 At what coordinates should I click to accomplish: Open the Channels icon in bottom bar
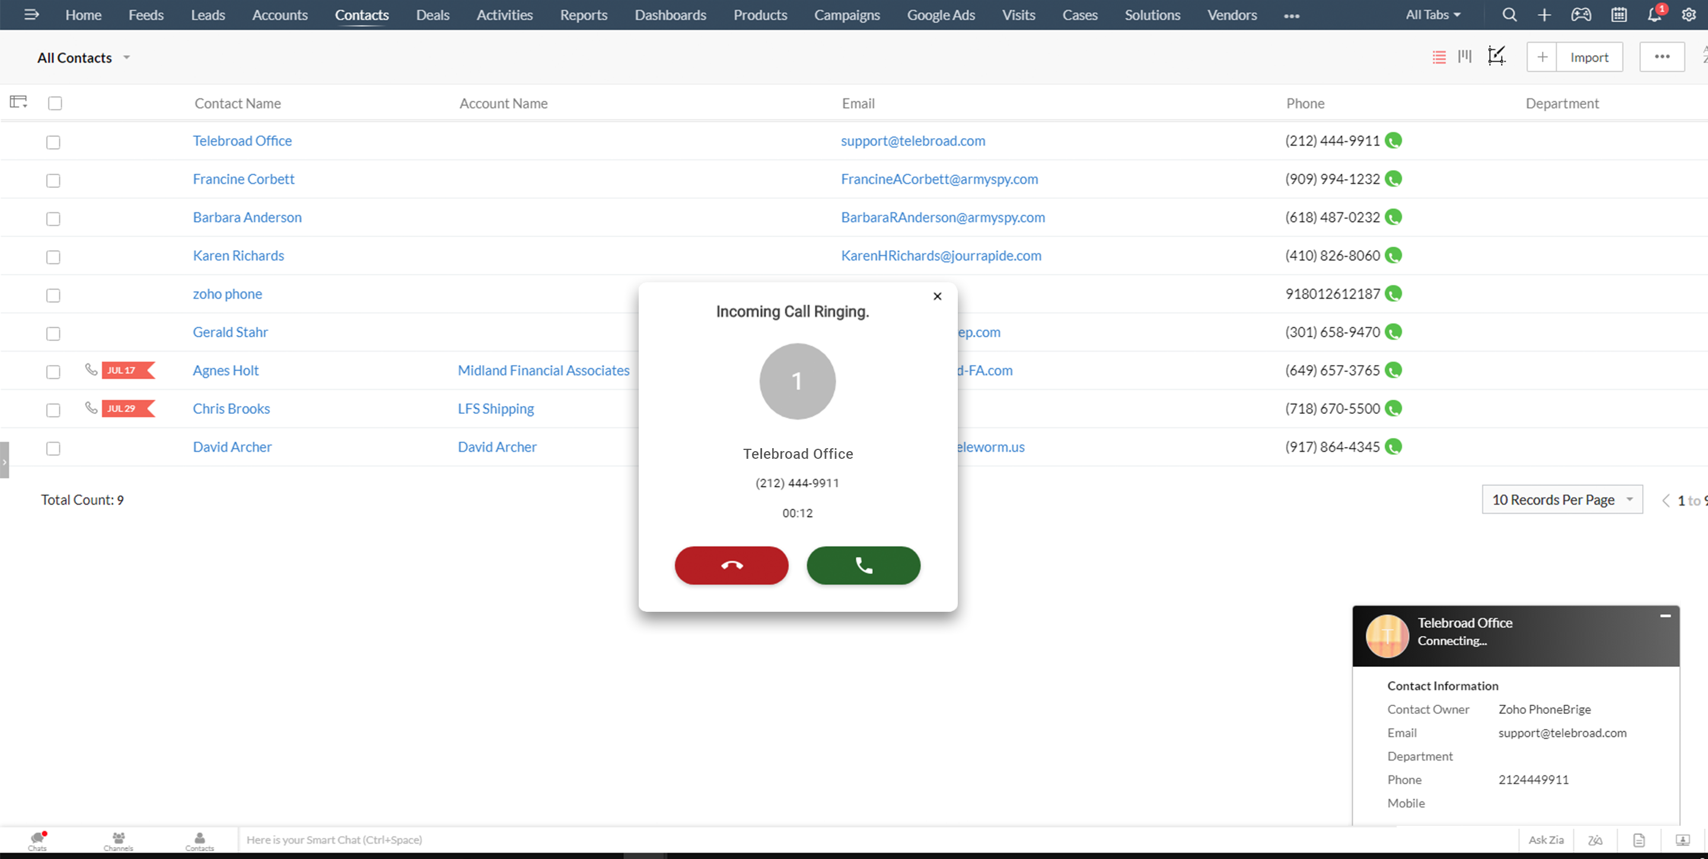[x=118, y=841]
